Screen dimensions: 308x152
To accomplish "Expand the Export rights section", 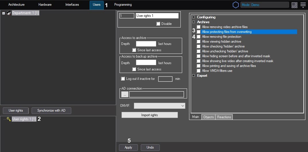I will click(x=193, y=76).
